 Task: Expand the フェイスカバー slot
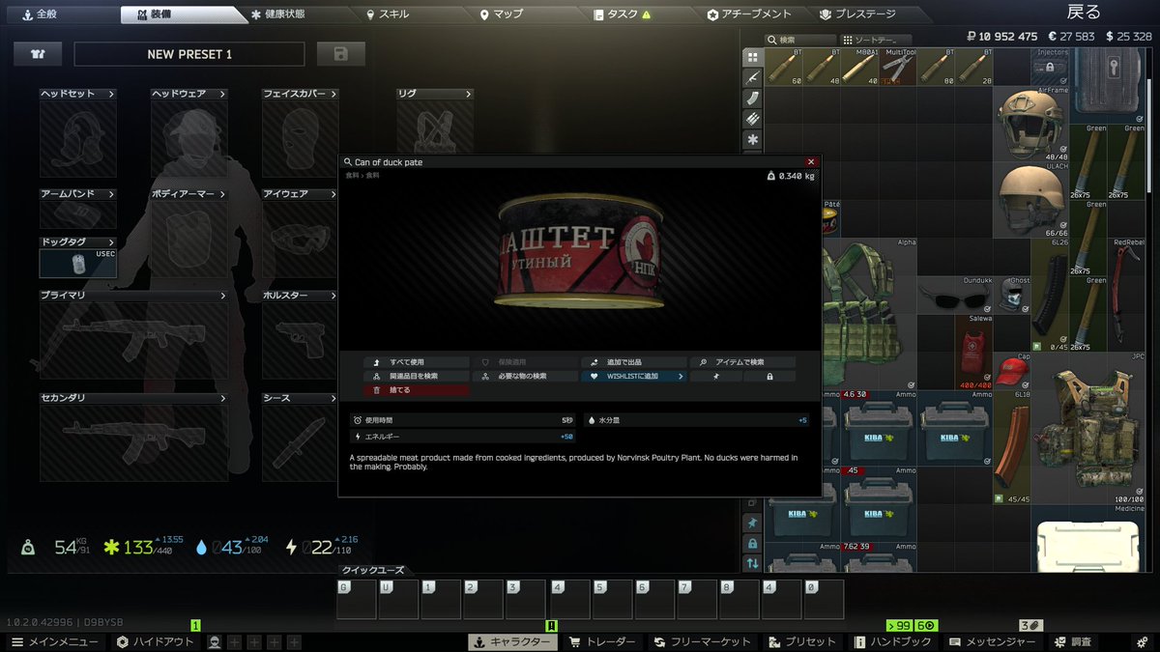301,94
